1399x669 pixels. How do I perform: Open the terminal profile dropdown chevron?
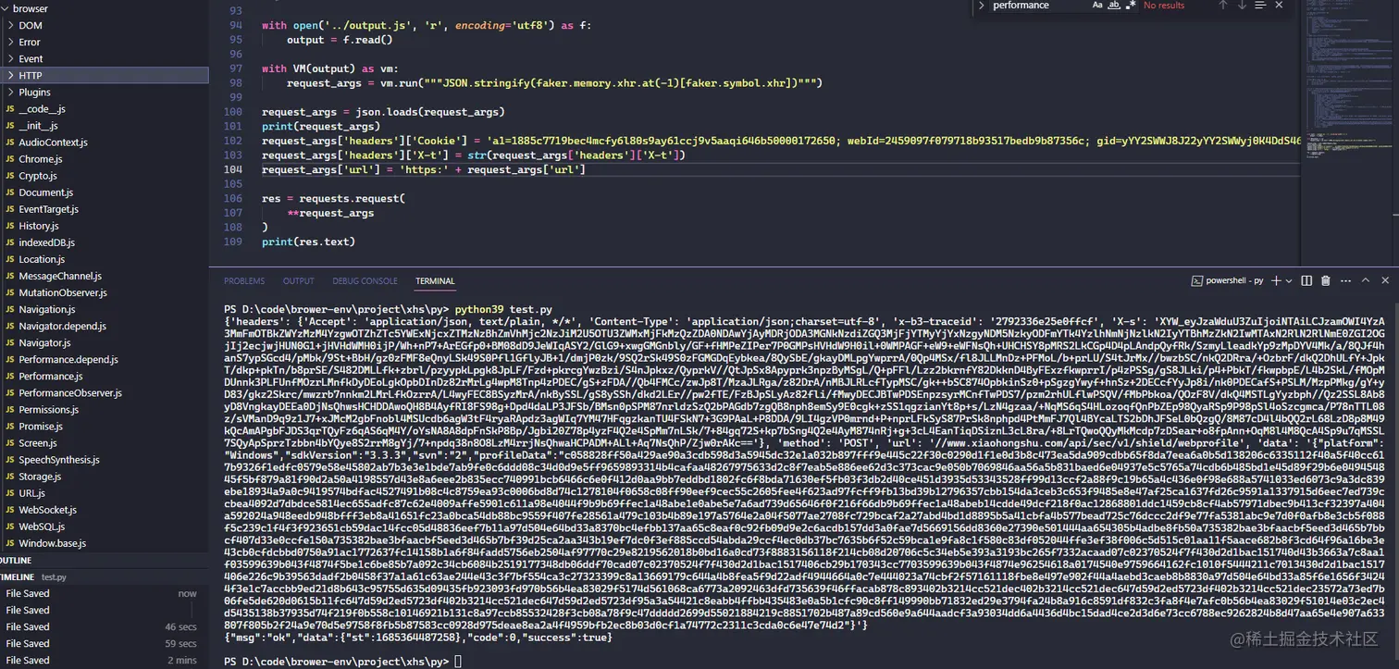coord(1288,280)
